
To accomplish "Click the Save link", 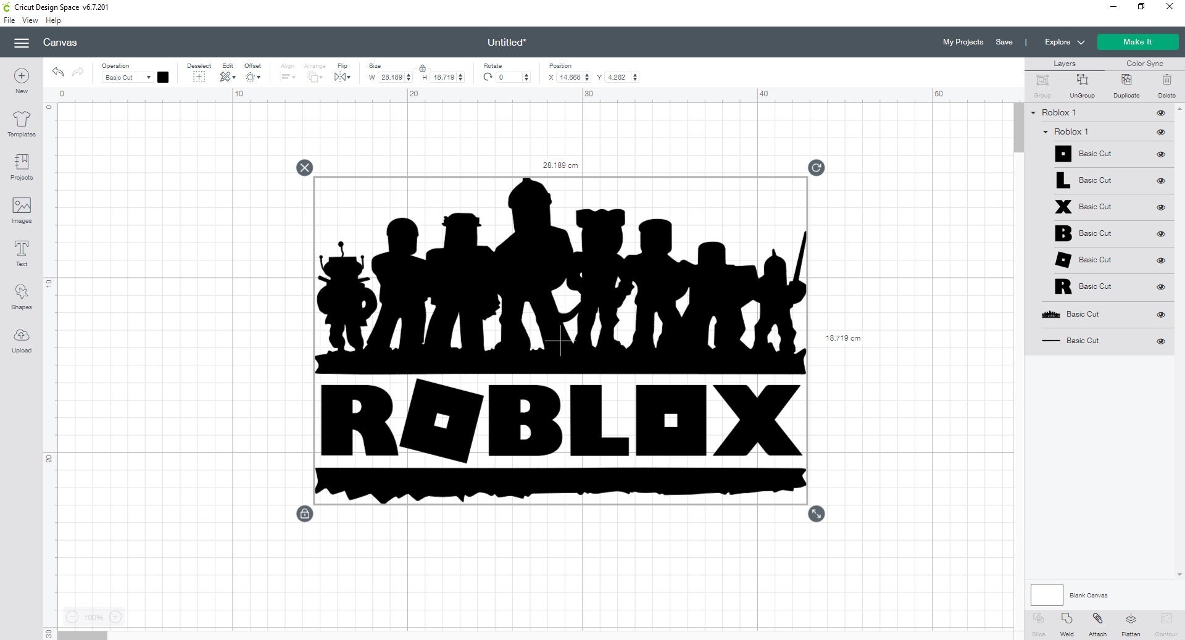I will pos(1004,42).
